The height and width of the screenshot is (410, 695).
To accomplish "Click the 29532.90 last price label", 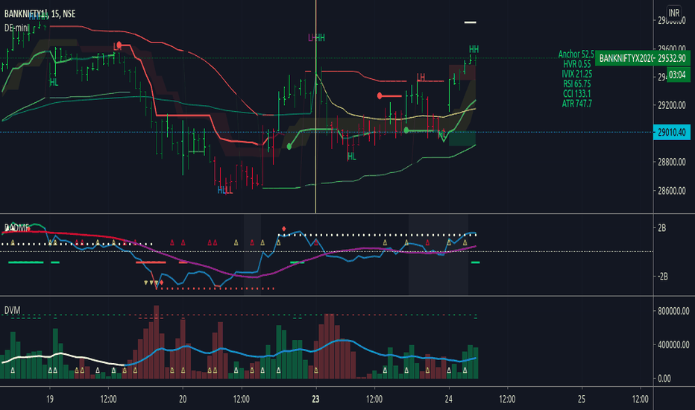I will (672, 58).
